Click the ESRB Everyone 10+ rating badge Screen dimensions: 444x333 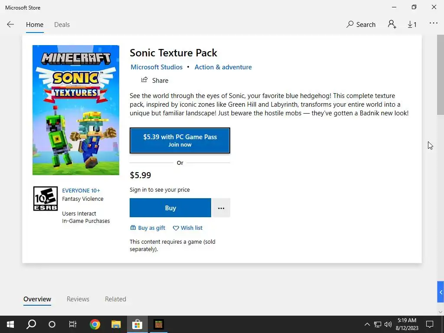click(45, 199)
